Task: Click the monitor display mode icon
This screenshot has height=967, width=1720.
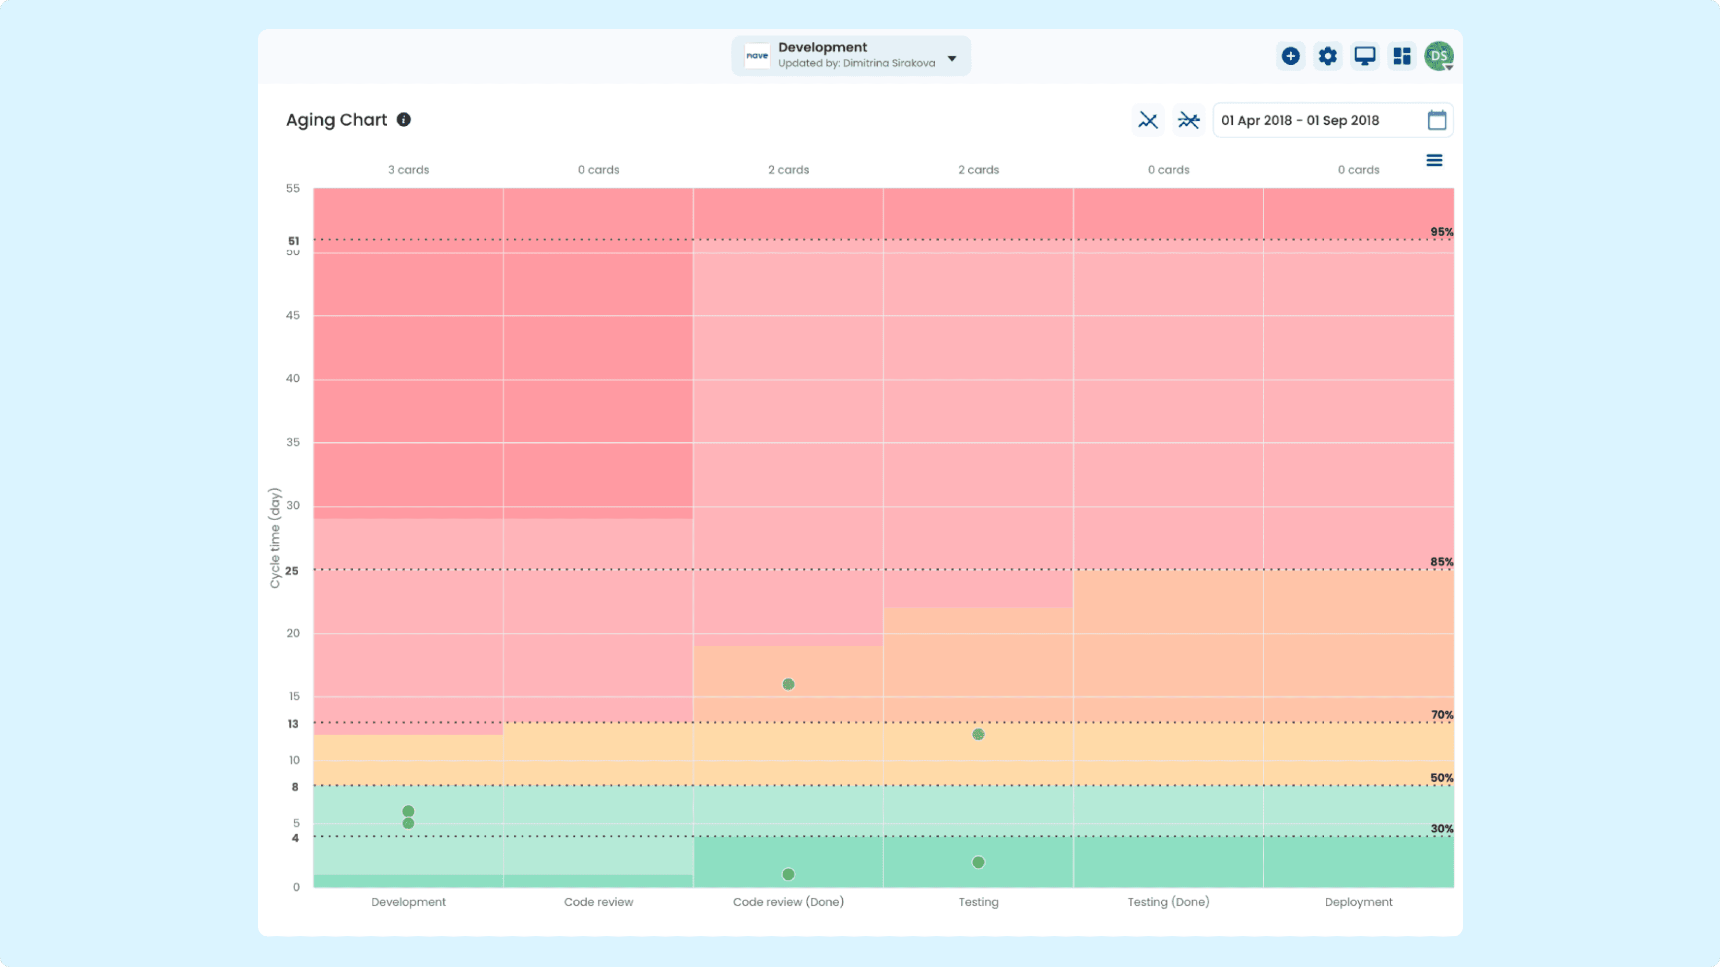Action: [1364, 56]
